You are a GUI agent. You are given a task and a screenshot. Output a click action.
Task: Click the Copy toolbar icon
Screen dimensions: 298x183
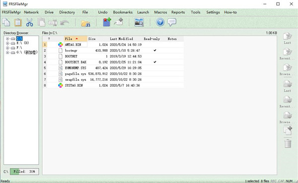(x=6, y=22)
